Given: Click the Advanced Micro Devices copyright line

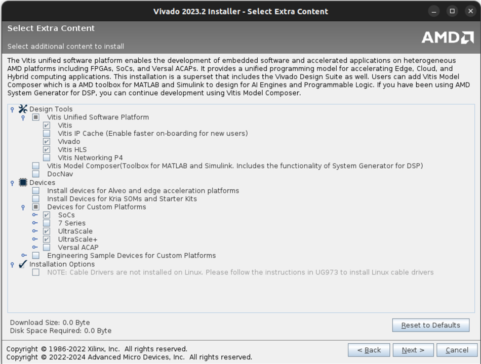Looking at the screenshot, I should 129,357.
